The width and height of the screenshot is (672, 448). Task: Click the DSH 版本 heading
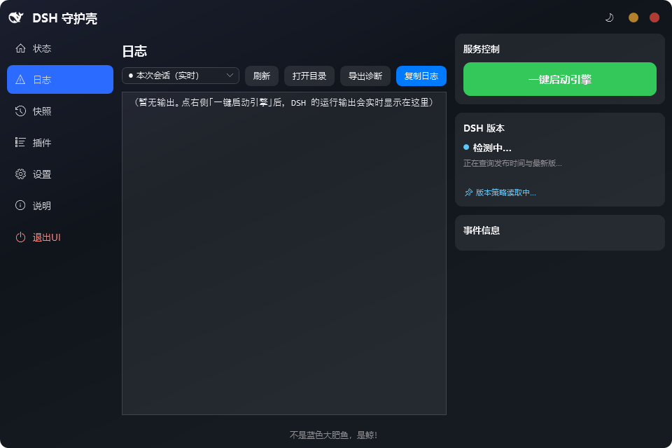pos(484,128)
